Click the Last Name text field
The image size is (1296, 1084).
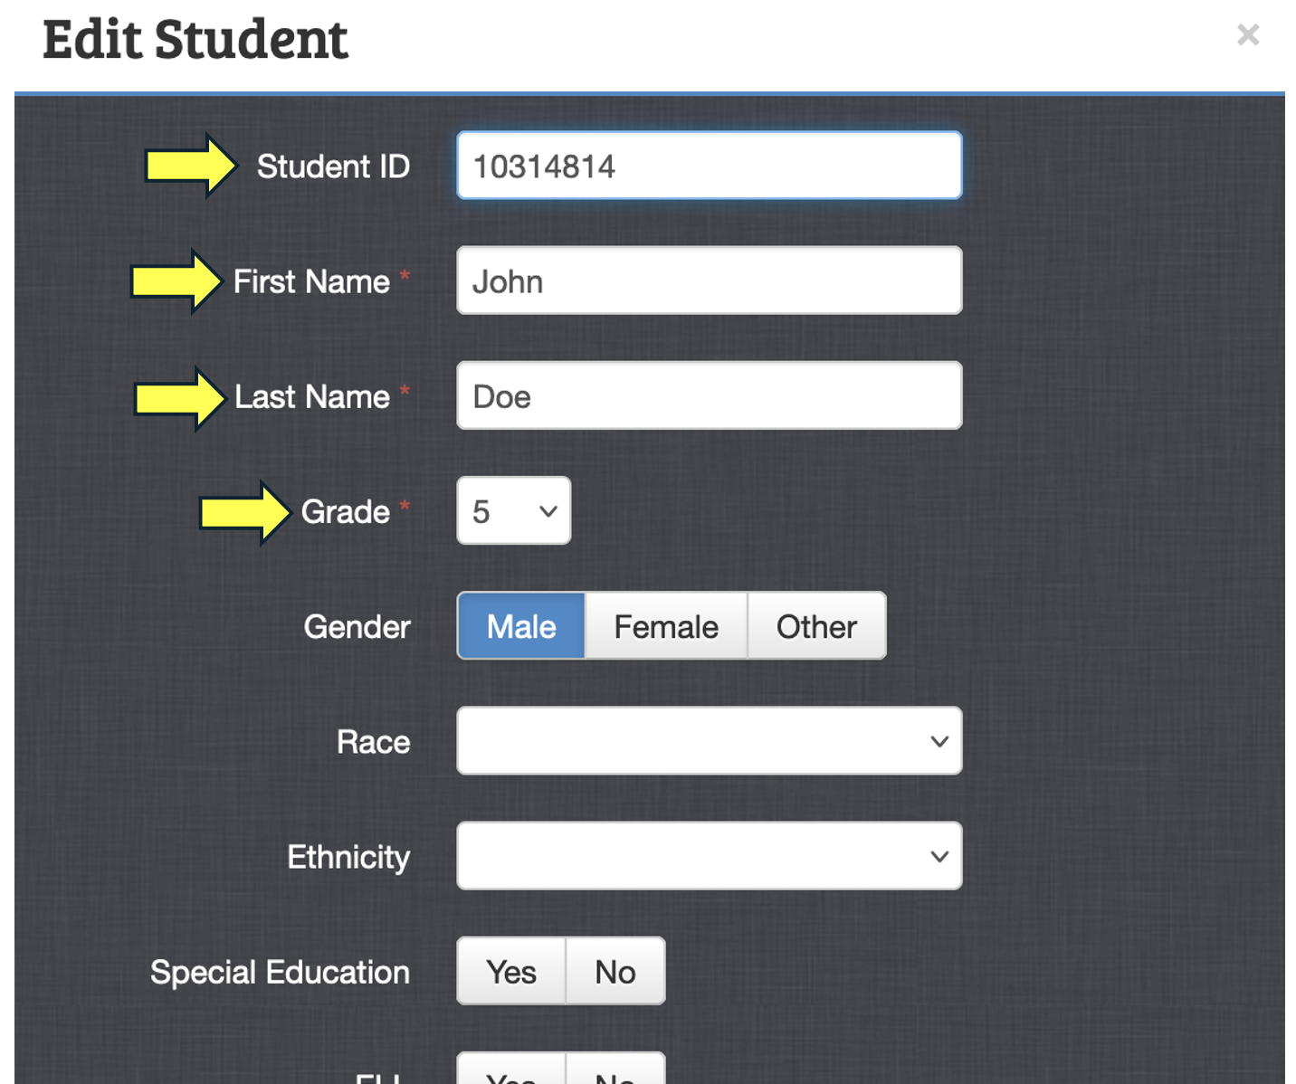coord(709,396)
